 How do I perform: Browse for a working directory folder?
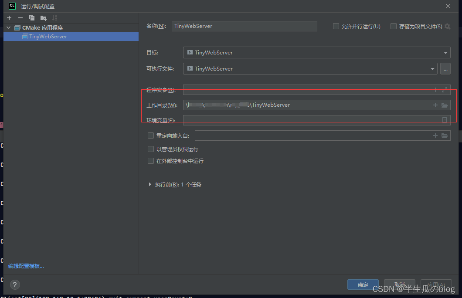click(x=445, y=105)
